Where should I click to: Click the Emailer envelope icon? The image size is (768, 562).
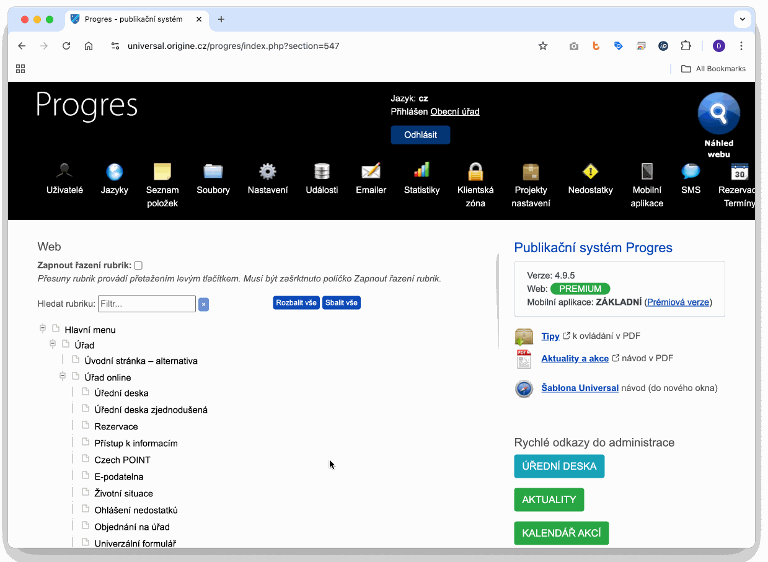click(371, 171)
